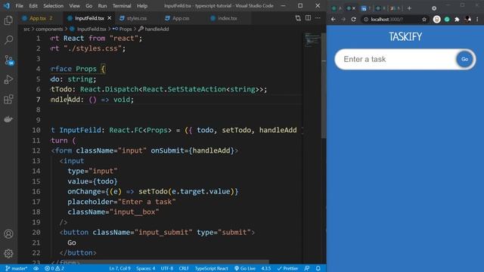
Task: Open the Terminal menu
Action: (x=121, y=6)
